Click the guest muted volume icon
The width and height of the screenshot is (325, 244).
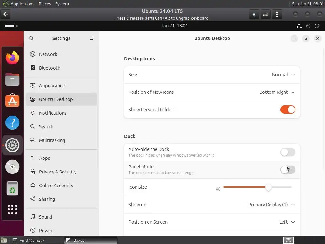pyautogui.click(x=308, y=26)
